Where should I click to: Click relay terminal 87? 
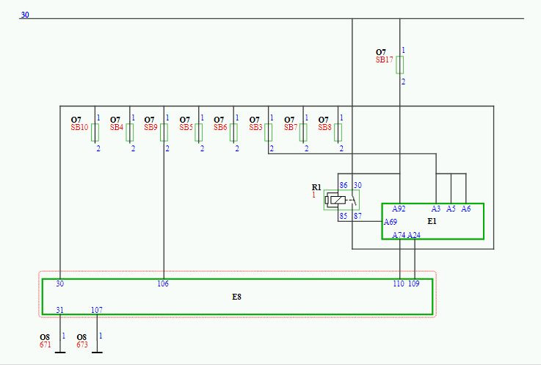point(357,216)
